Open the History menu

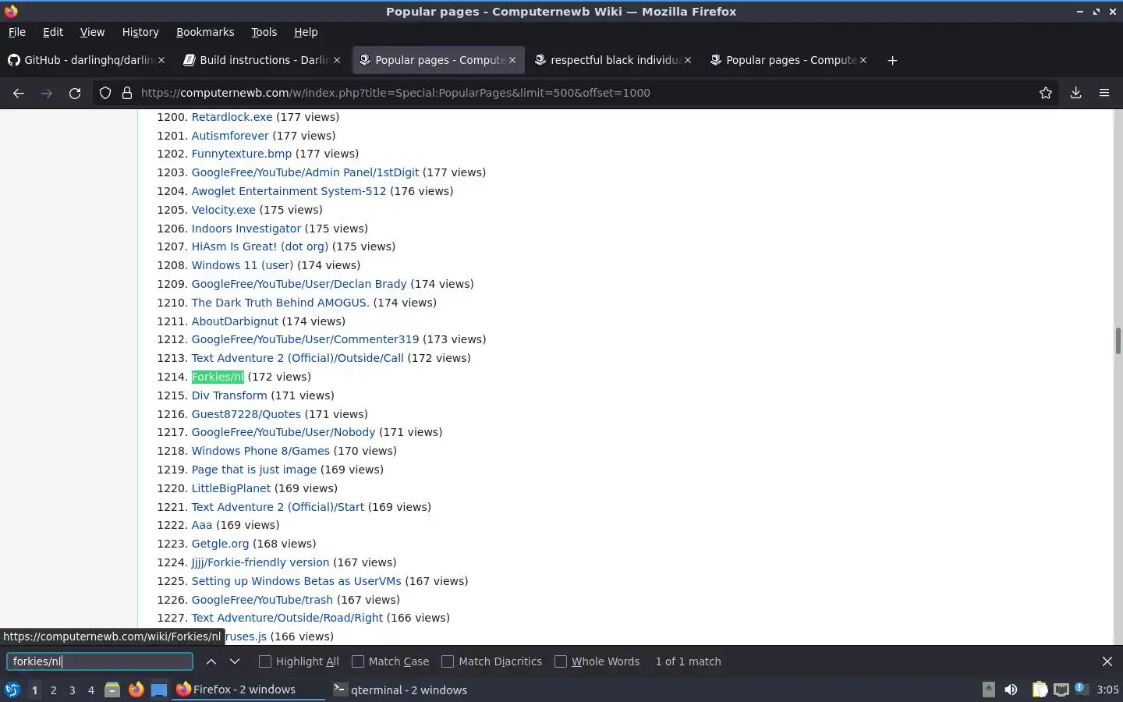coord(140,32)
